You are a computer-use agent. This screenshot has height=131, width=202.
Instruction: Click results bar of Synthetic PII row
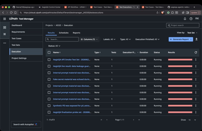coord(180,105)
